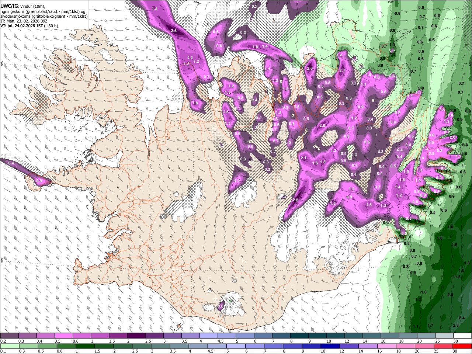This screenshot has width=472, height=354.
Task: Click the initial time 'IT: Mán. 23. 02. 2026 09Z'
Action: [24, 21]
